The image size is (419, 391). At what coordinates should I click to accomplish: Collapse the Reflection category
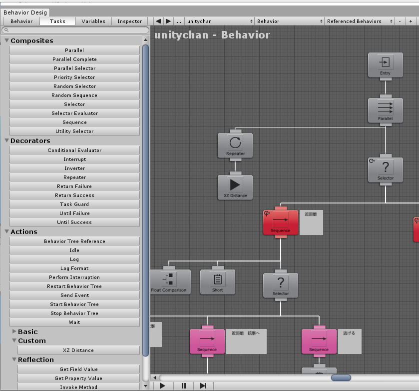14,359
